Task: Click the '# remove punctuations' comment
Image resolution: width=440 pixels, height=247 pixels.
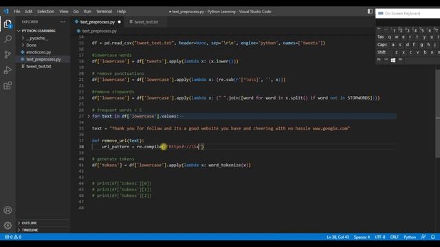Action: click(118, 73)
